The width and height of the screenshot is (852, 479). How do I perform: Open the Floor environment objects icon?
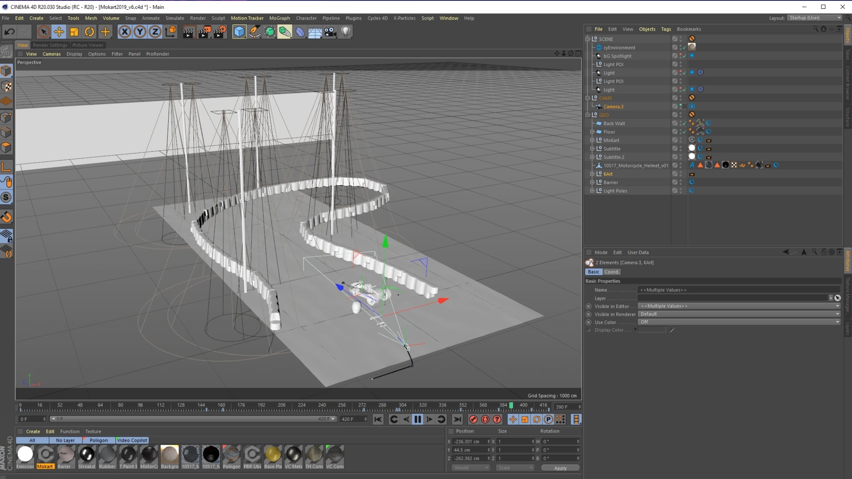coord(315,31)
